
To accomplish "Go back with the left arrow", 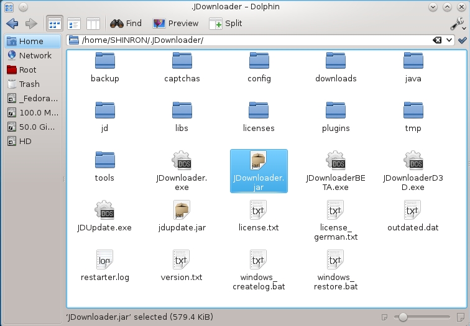I will pyautogui.click(x=12, y=24).
